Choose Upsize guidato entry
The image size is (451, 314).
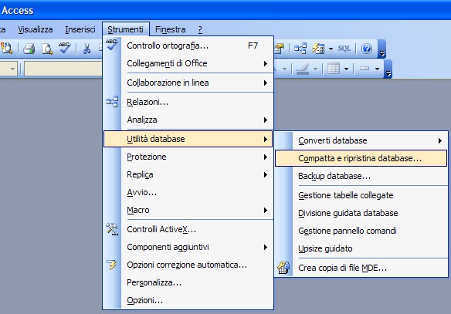point(361,248)
